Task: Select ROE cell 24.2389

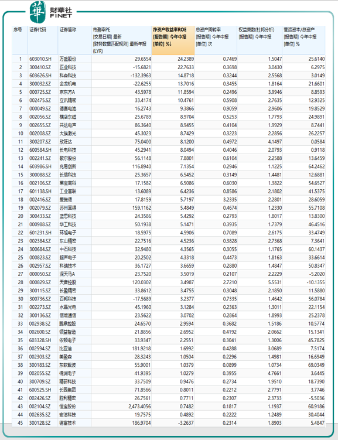Action: [186, 59]
